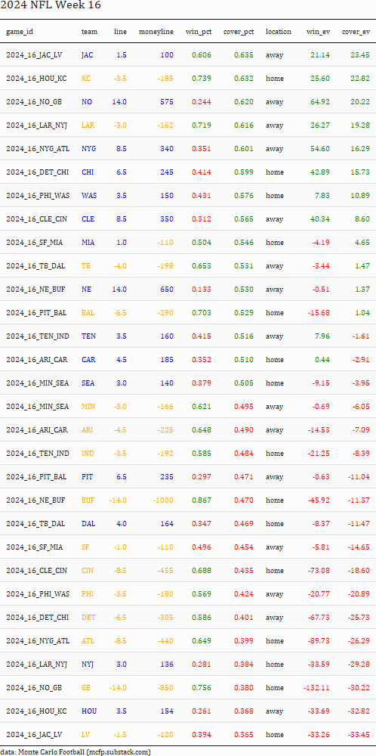
Task: Select win_ev -89.73 in ATL row
Action: point(319,641)
